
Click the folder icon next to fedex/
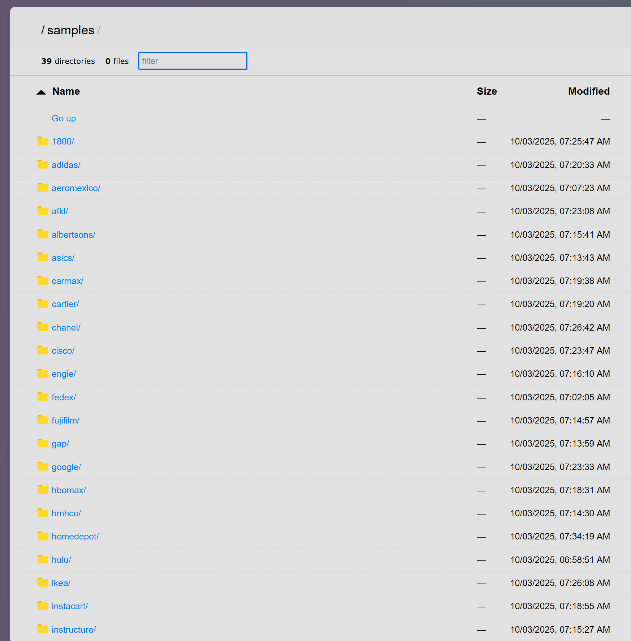pos(43,397)
